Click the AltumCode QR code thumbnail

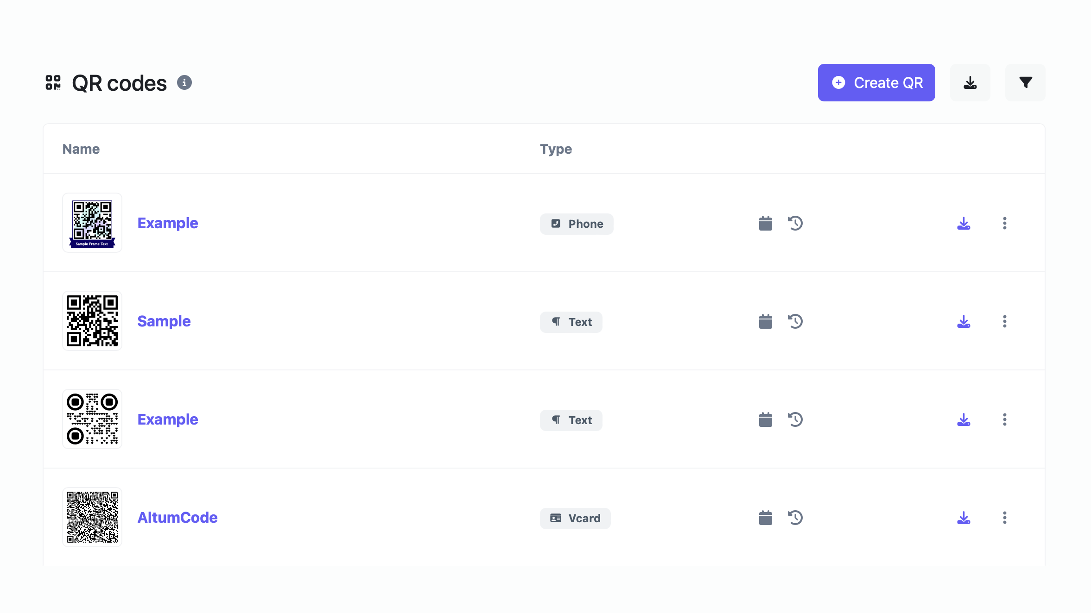pos(92,517)
